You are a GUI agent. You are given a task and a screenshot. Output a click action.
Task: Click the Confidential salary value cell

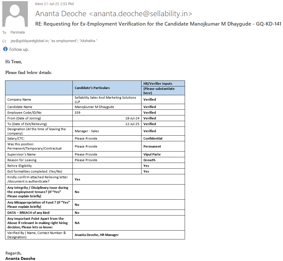click(153, 138)
